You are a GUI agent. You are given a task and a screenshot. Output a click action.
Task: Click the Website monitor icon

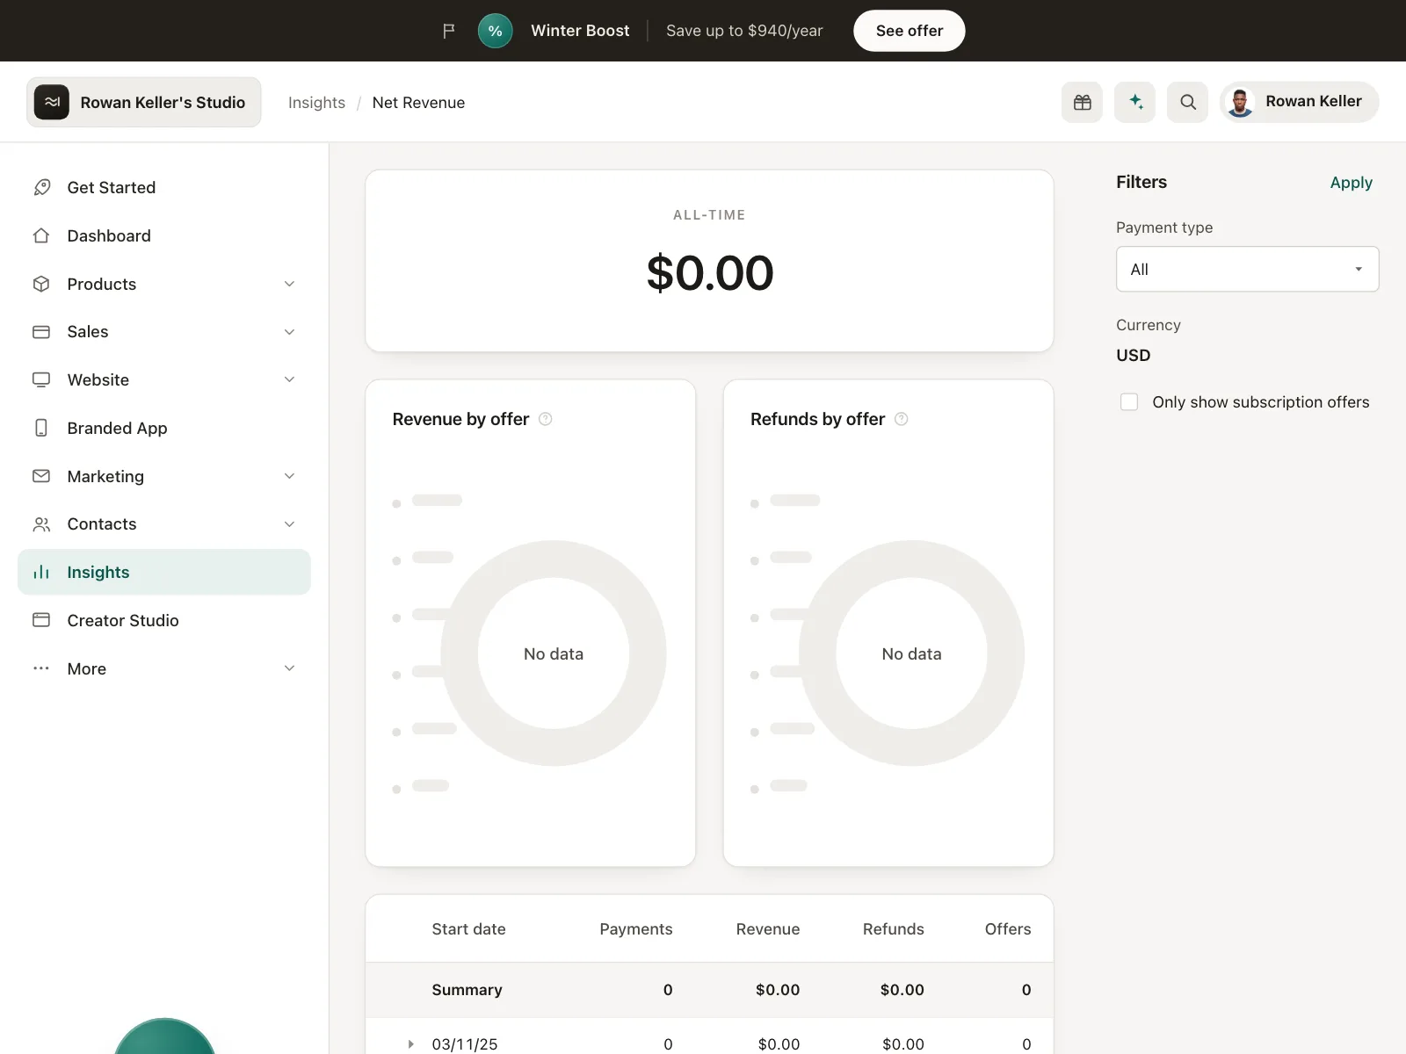click(x=41, y=379)
